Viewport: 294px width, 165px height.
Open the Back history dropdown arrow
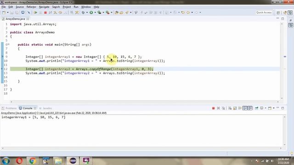tap(192, 12)
